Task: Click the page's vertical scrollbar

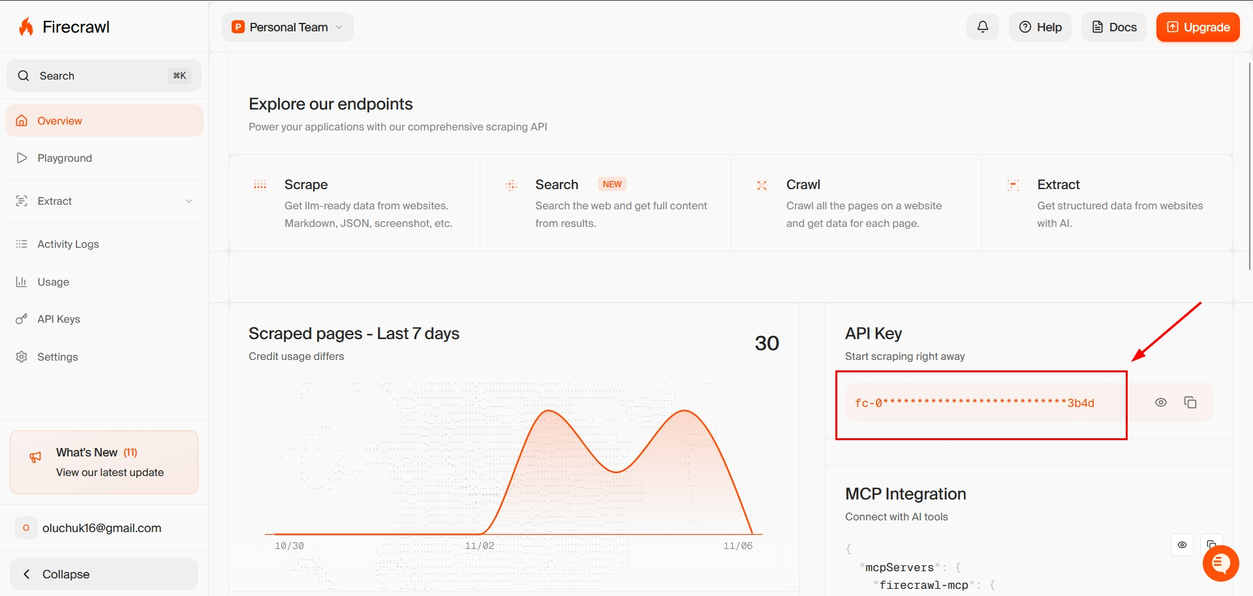Action: point(1249,166)
